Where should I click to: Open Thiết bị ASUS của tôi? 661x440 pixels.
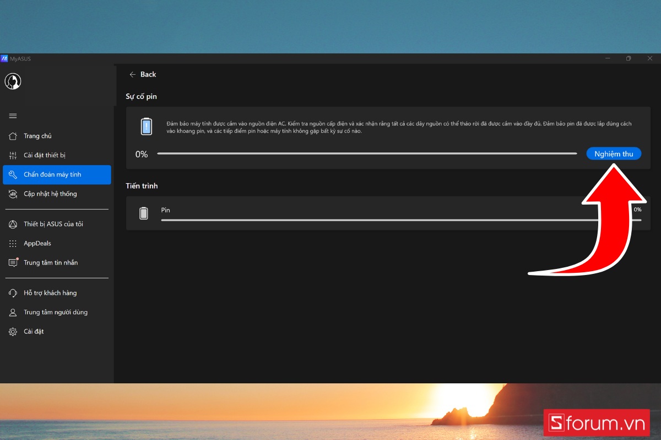[57, 224]
